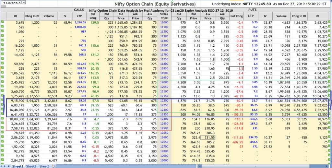This screenshot has width=332, height=168.
Task: Click the Insert Worksheet icon after Sheet3
Action: [53, 166]
